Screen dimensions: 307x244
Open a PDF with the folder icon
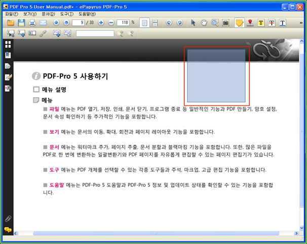pos(11,23)
